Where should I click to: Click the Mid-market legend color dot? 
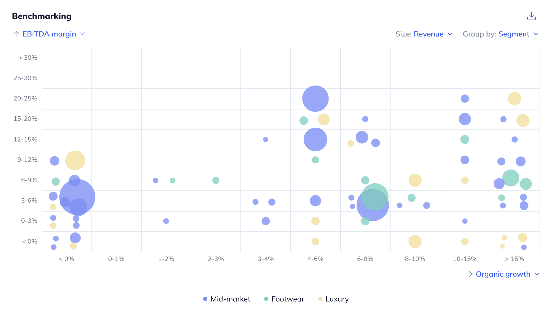(205, 299)
